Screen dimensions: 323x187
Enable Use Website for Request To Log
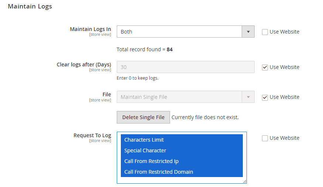point(265,138)
